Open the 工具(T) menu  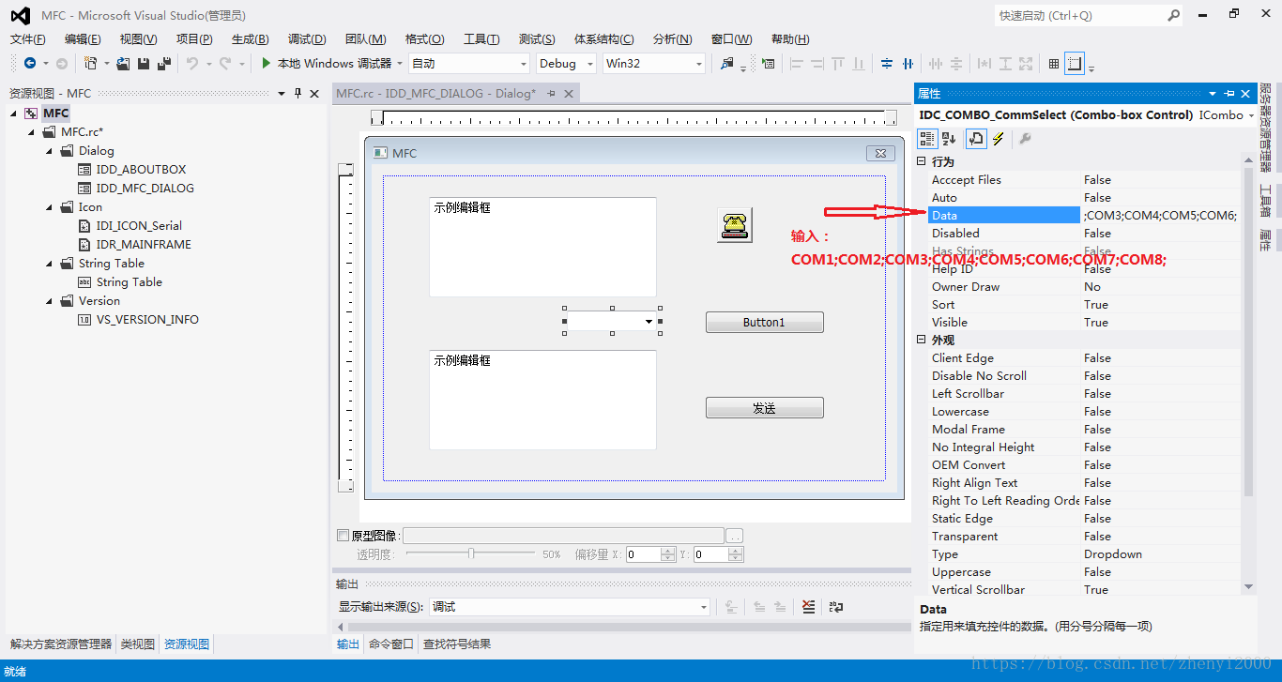pos(481,39)
